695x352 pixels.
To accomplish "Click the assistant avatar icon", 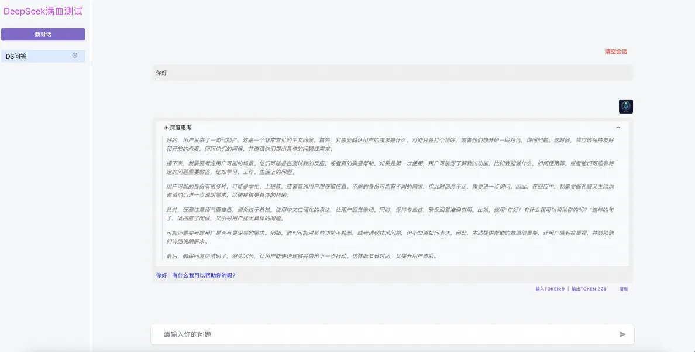I will pos(626,107).
